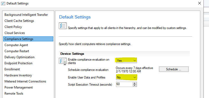This screenshot has width=209, height=98.
Task: Open Delivery Optimization settings
Action: tap(20, 57)
